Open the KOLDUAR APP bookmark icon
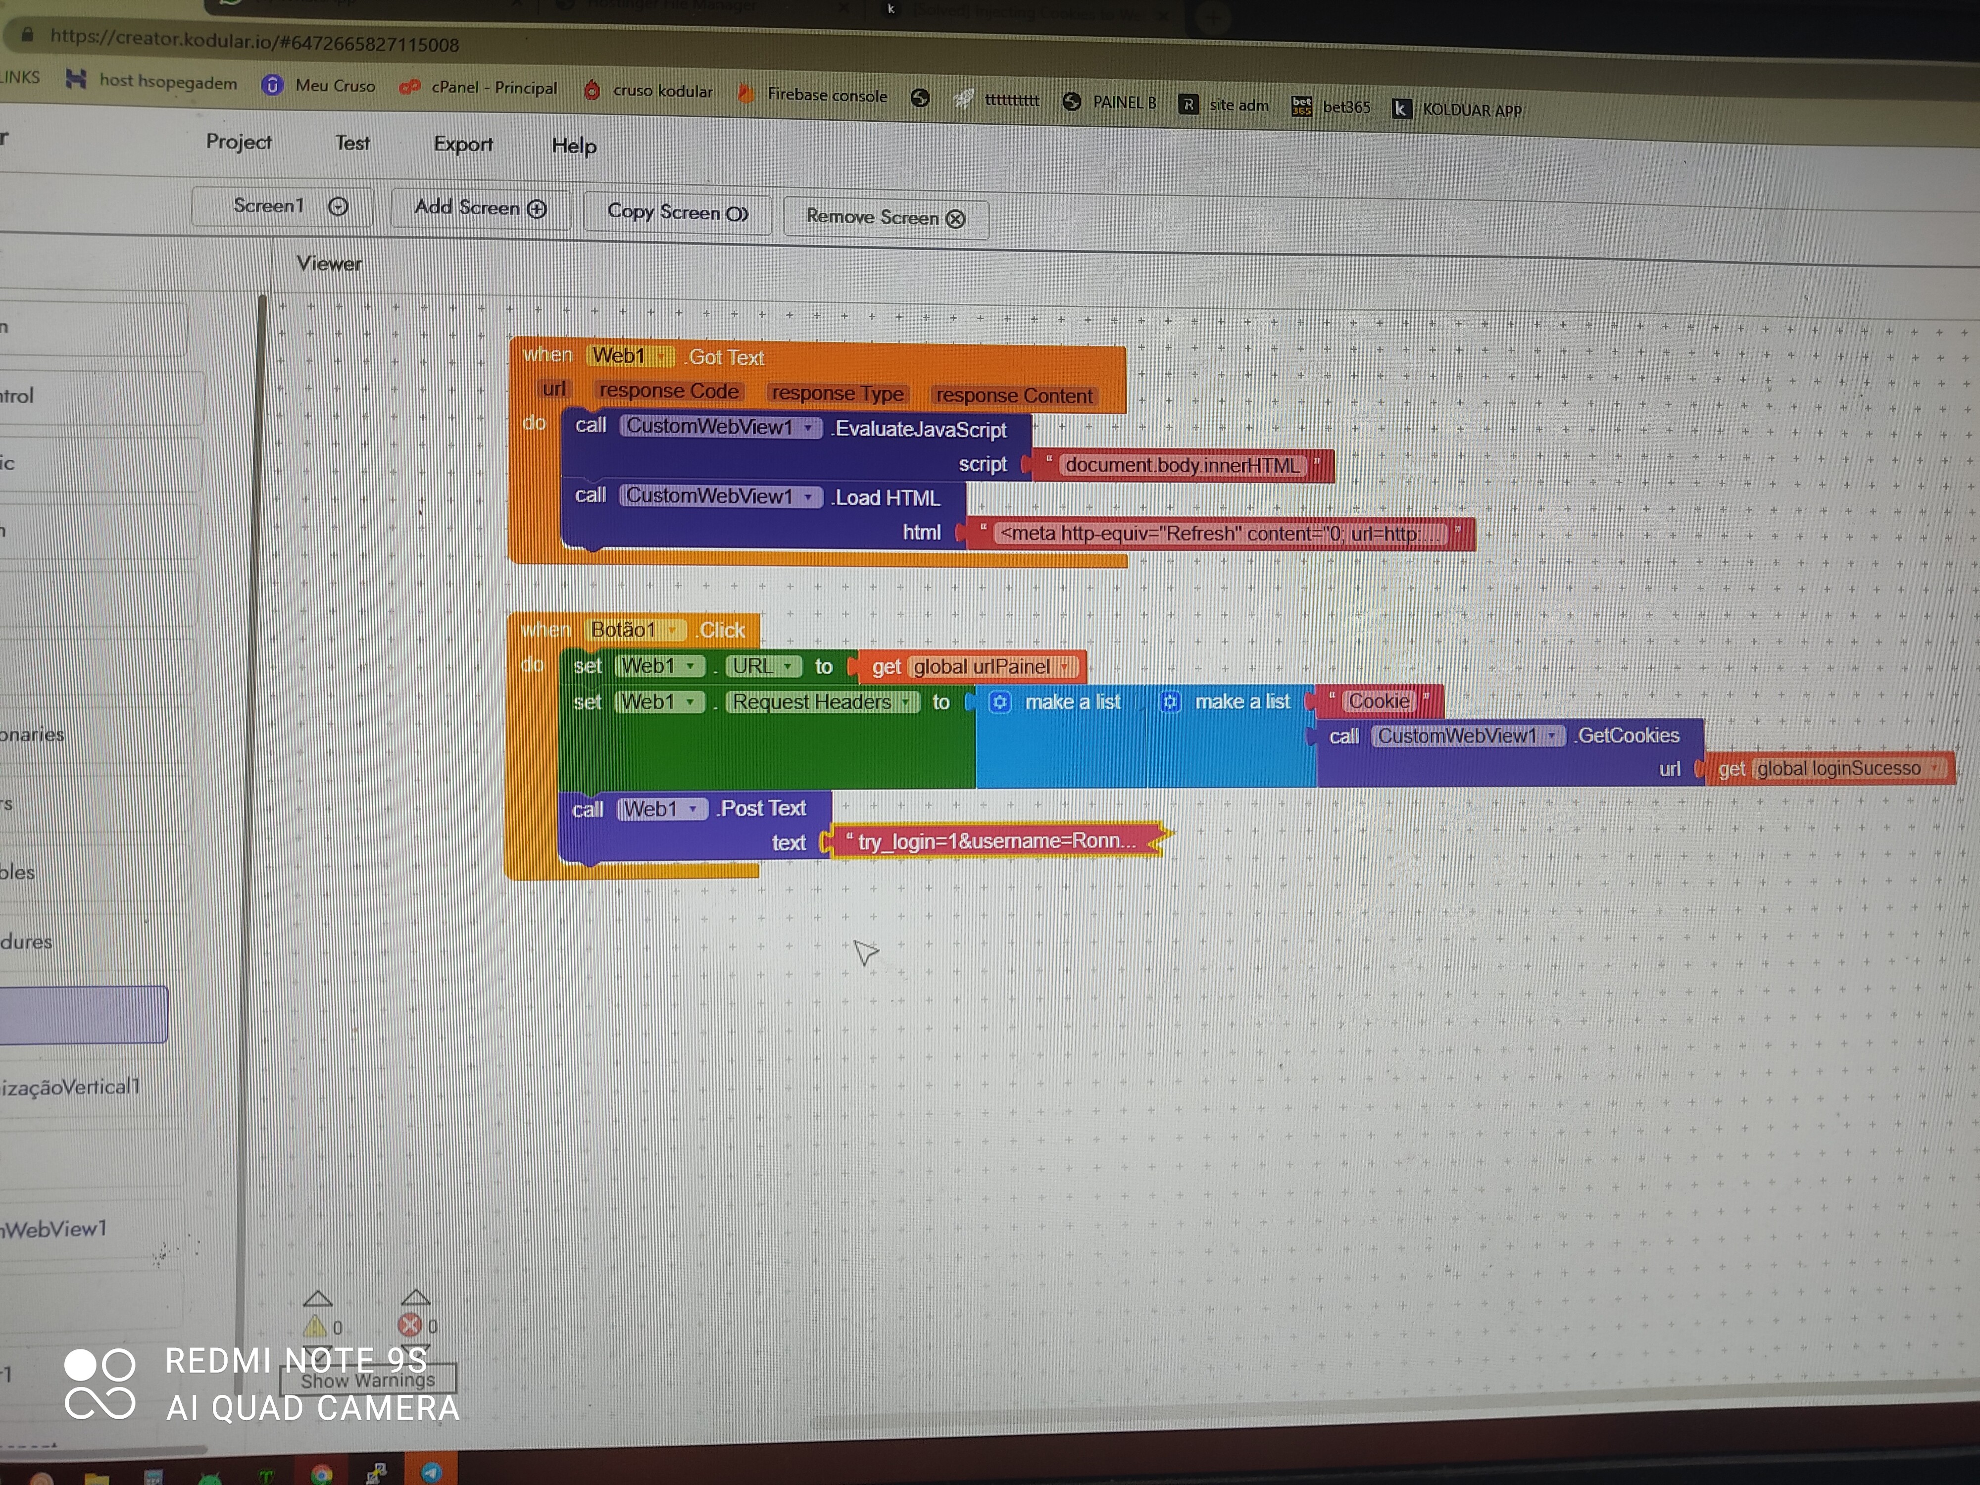Image resolution: width=1980 pixels, height=1485 pixels. point(1402,109)
